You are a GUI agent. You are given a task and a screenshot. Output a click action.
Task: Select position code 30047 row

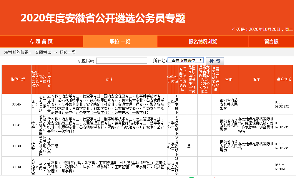(16, 125)
